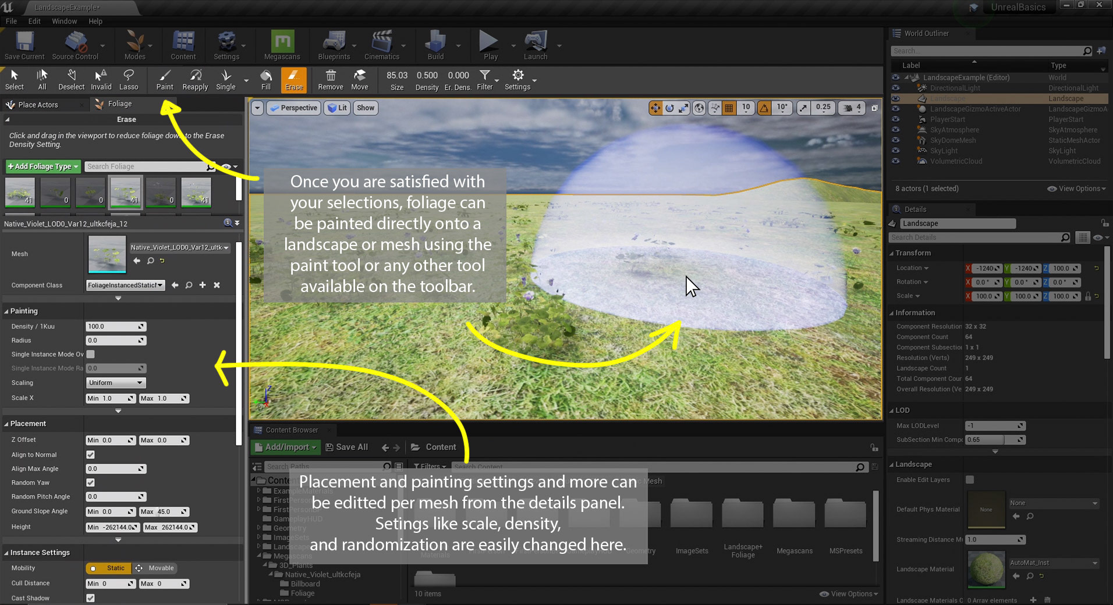Open the Help menu
This screenshot has height=605, width=1113.
pos(95,21)
